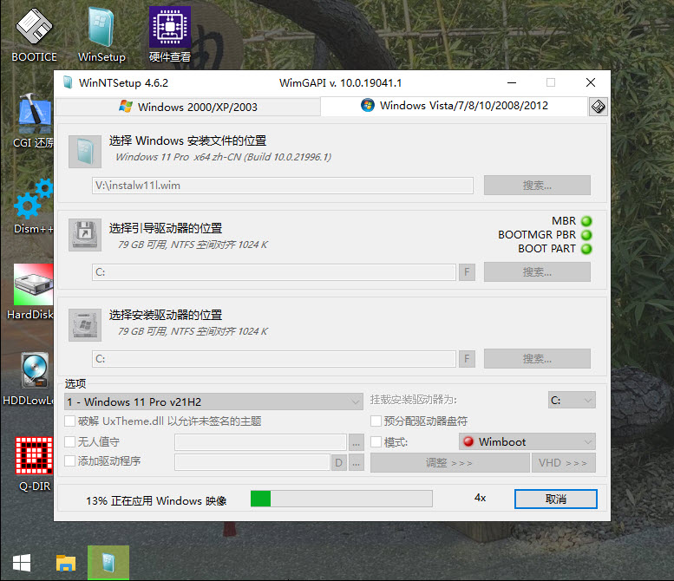Open the Windows 11 Pro v21H2 edition dropdown

(x=213, y=401)
